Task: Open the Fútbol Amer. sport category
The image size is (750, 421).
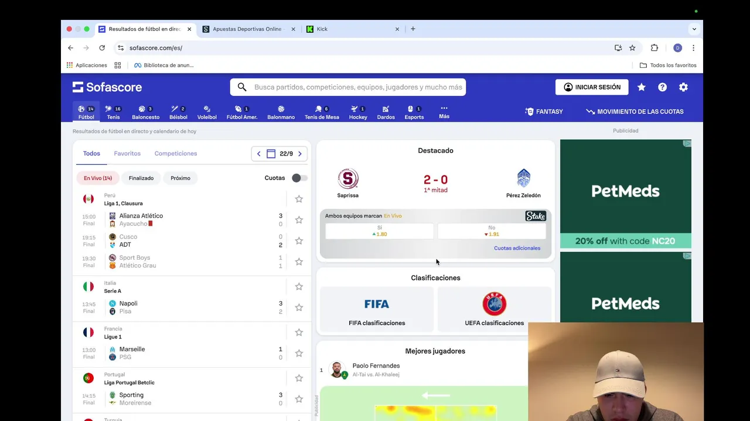Action: (x=242, y=112)
